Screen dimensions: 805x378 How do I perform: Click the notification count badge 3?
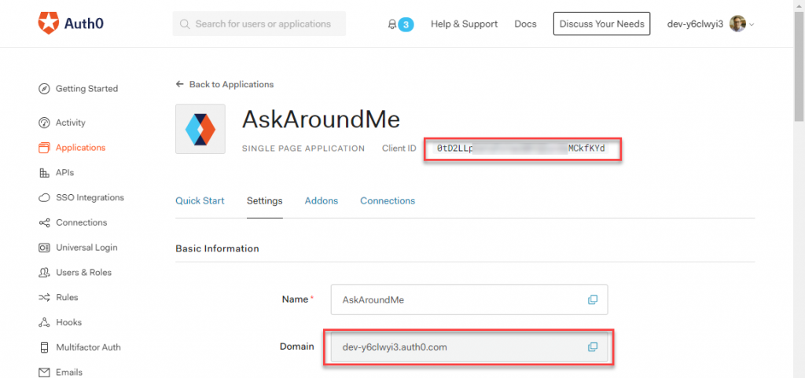click(x=406, y=24)
